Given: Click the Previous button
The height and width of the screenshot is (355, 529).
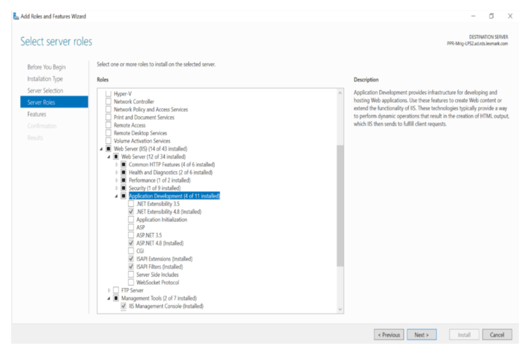Looking at the screenshot, I should pyautogui.click(x=389, y=335).
